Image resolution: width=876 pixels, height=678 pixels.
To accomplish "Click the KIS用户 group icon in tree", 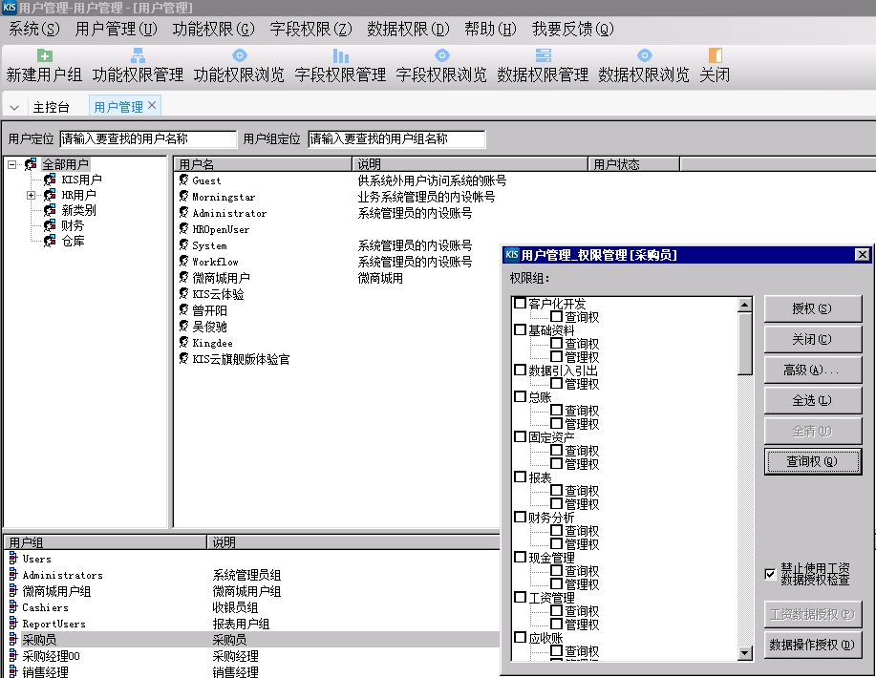I will tap(50, 180).
